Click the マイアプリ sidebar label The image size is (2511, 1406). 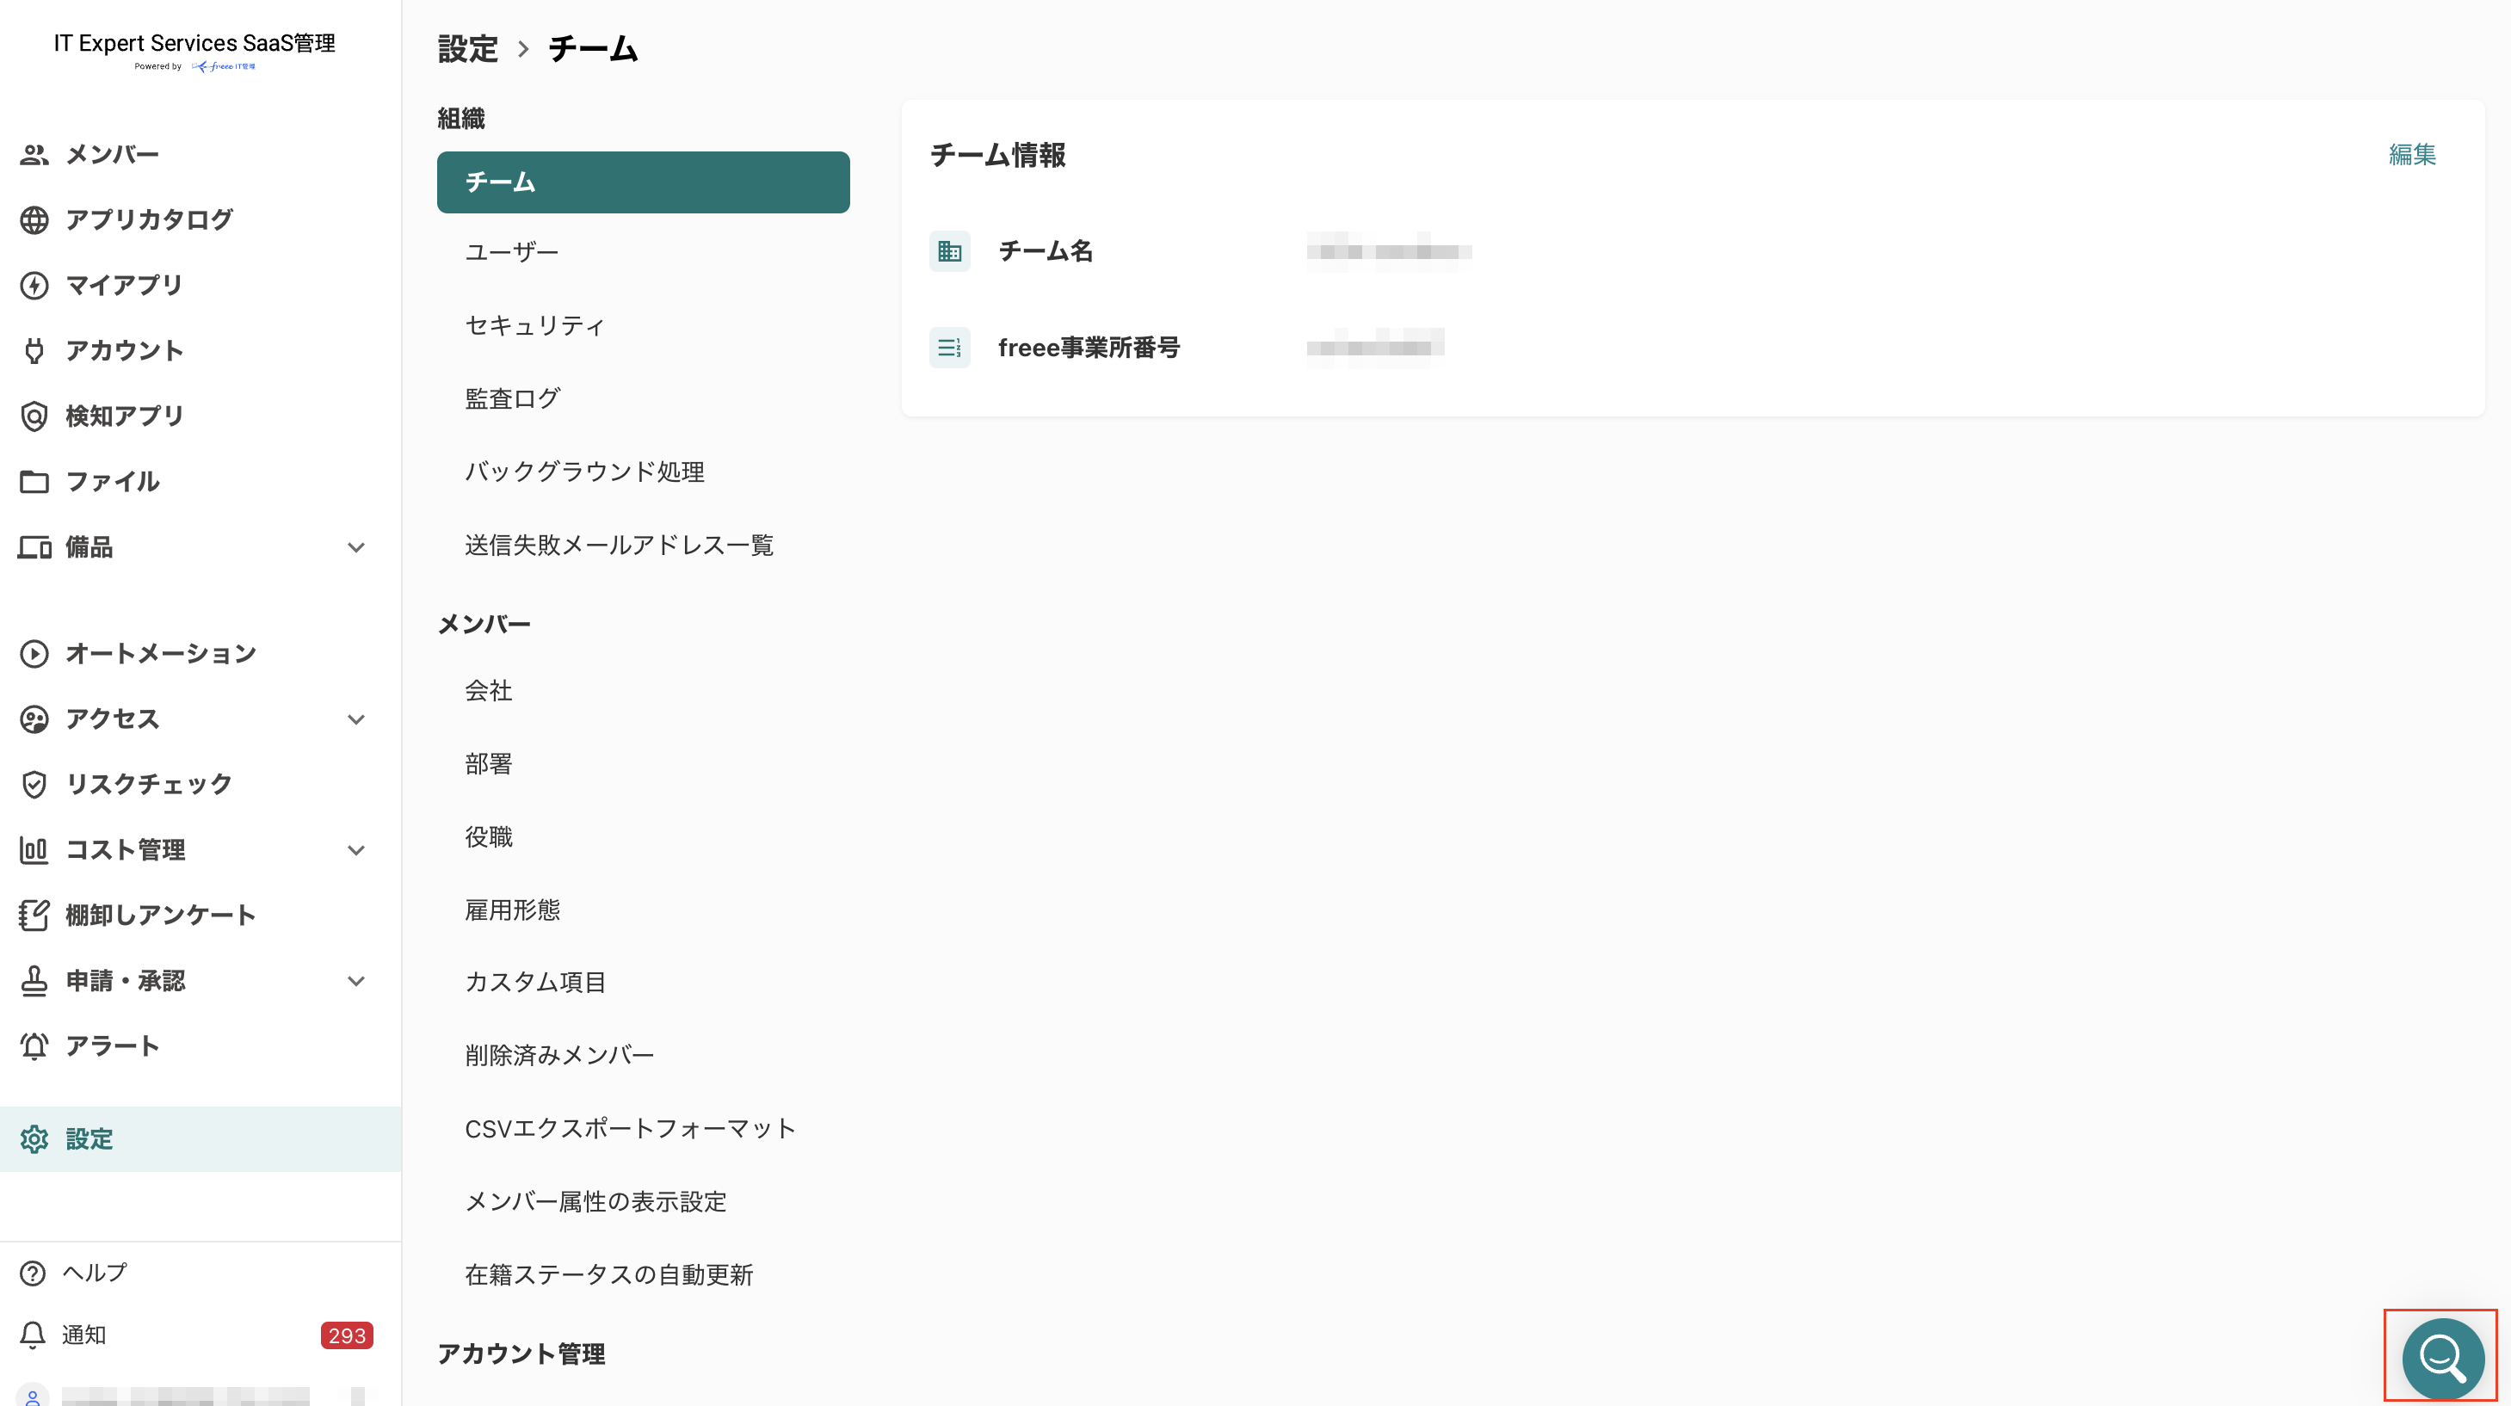[x=124, y=285]
